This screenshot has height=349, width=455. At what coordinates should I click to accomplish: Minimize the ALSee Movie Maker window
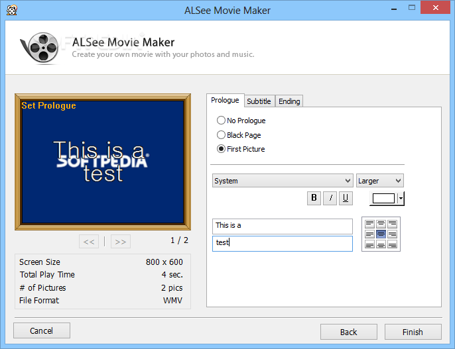click(x=394, y=9)
